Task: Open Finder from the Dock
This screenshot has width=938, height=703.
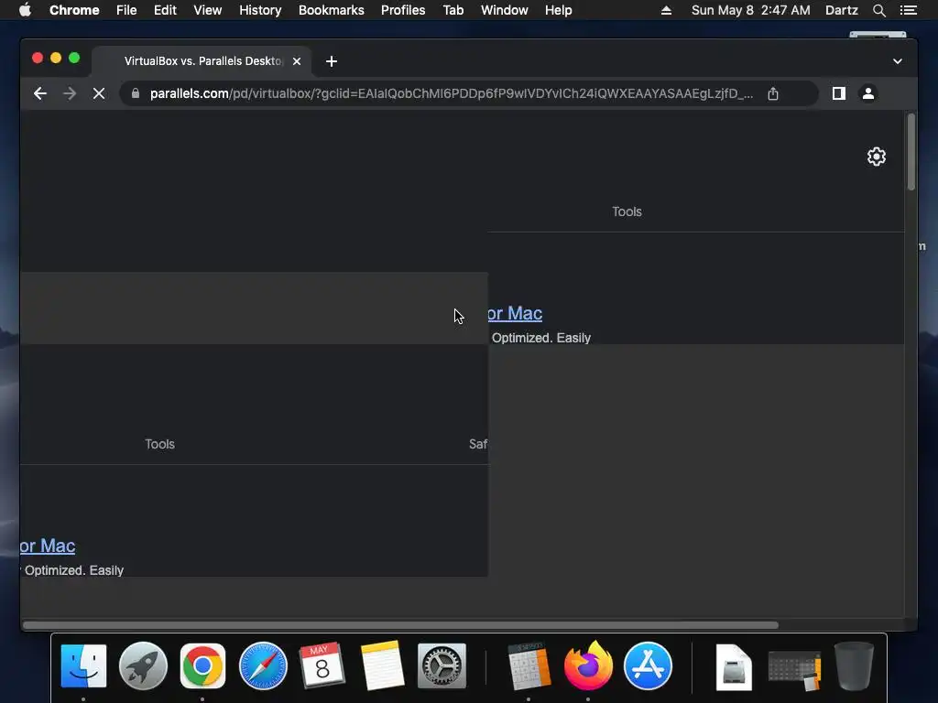Action: [83, 666]
